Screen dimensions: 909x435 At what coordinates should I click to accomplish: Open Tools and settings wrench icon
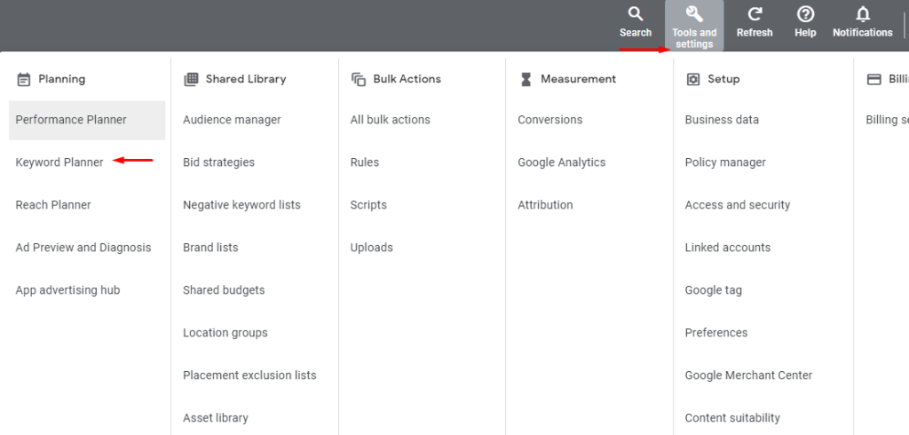(x=694, y=14)
